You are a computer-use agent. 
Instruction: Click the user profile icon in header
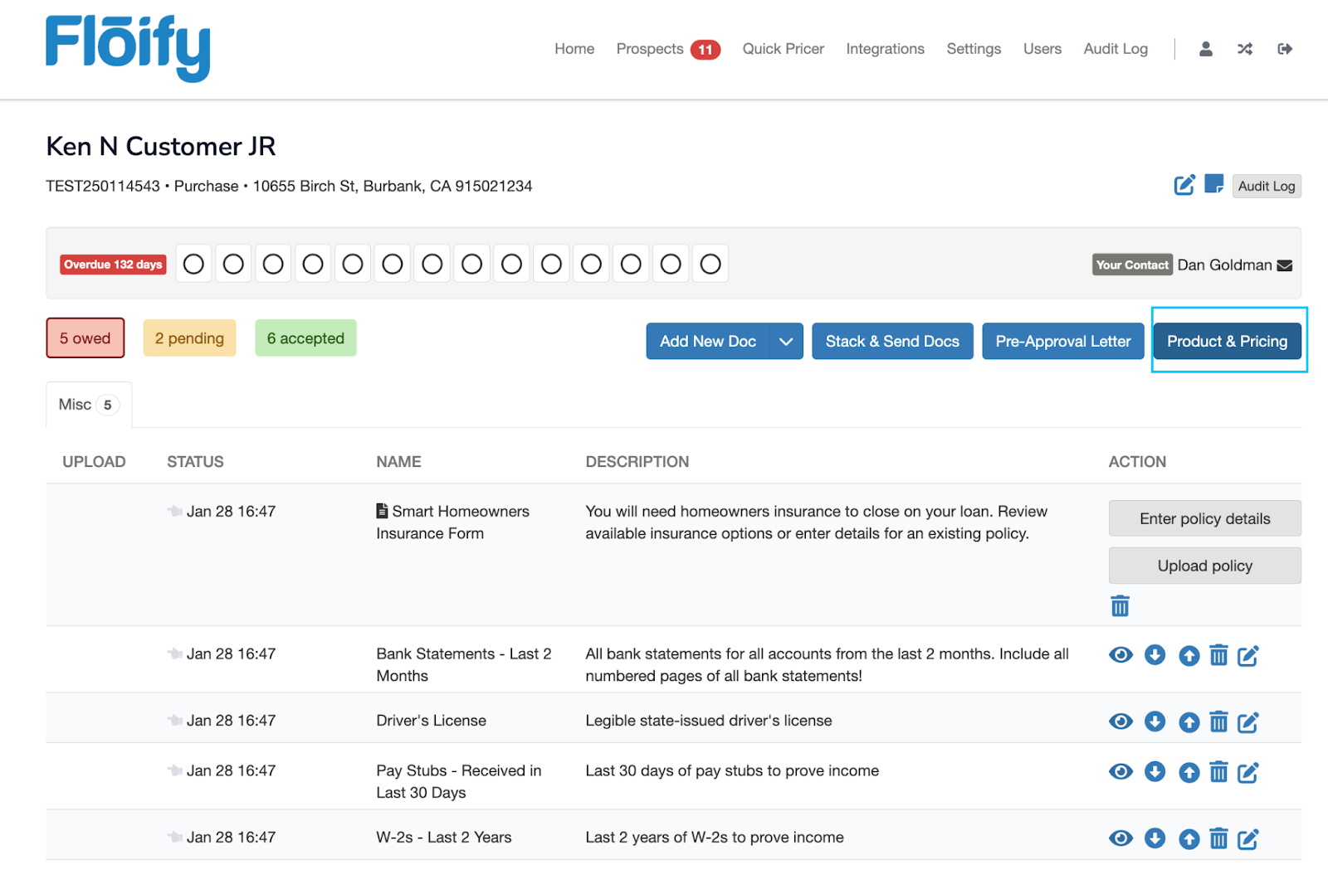(x=1205, y=49)
